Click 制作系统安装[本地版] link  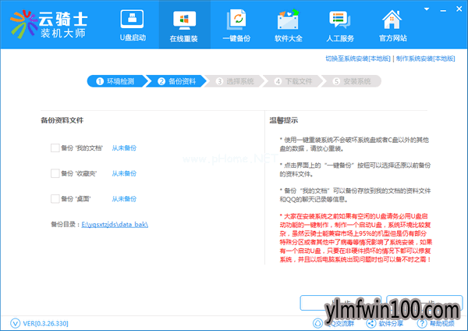(x=426, y=59)
